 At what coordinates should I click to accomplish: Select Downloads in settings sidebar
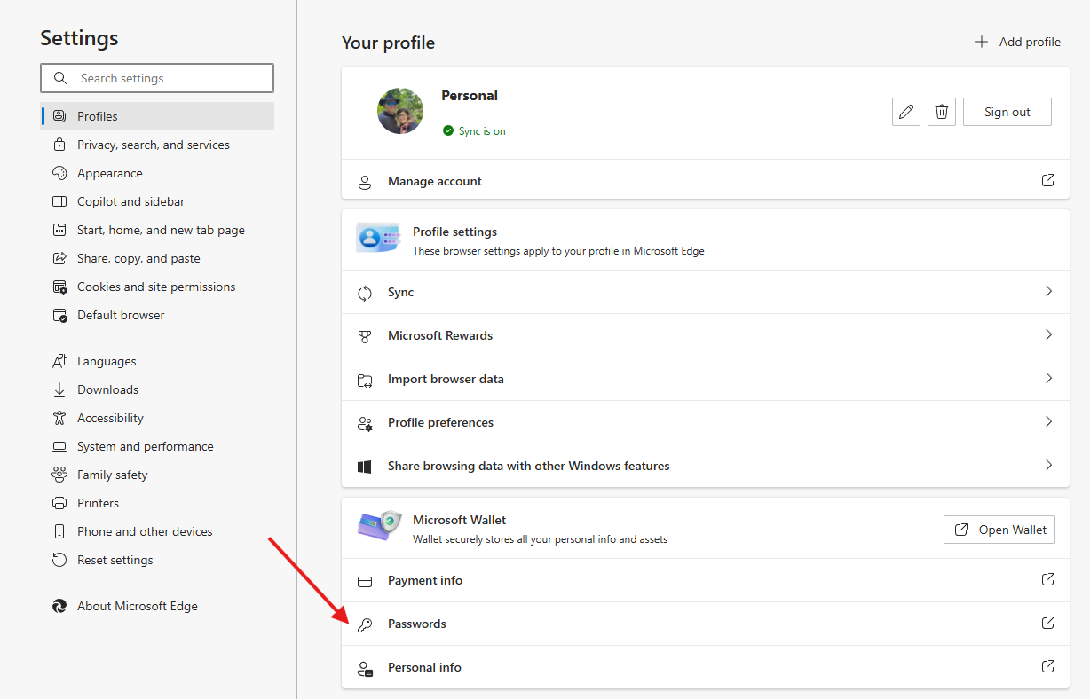click(x=157, y=389)
